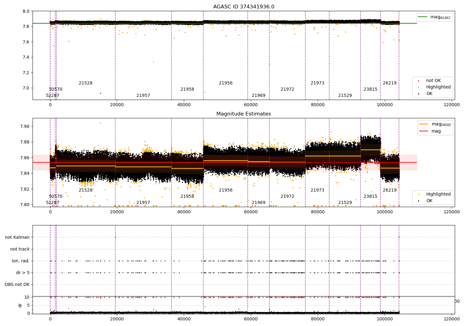465x326 pixels.
Task: Select the 7.2 y-axis tick label
Action: point(26,73)
